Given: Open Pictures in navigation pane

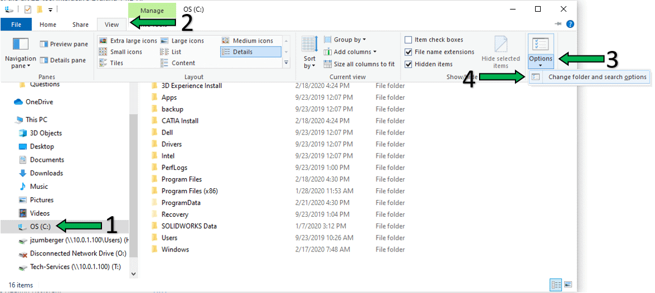Looking at the screenshot, I should [x=36, y=200].
